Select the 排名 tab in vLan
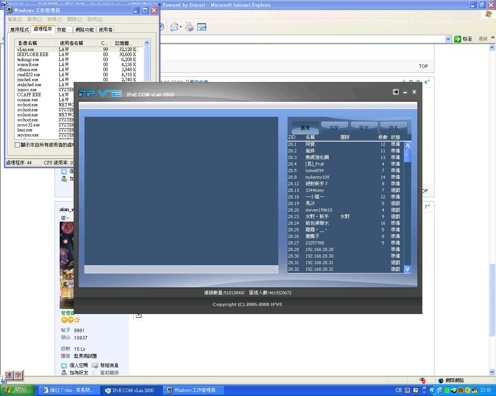The image size is (496, 396). point(393,128)
